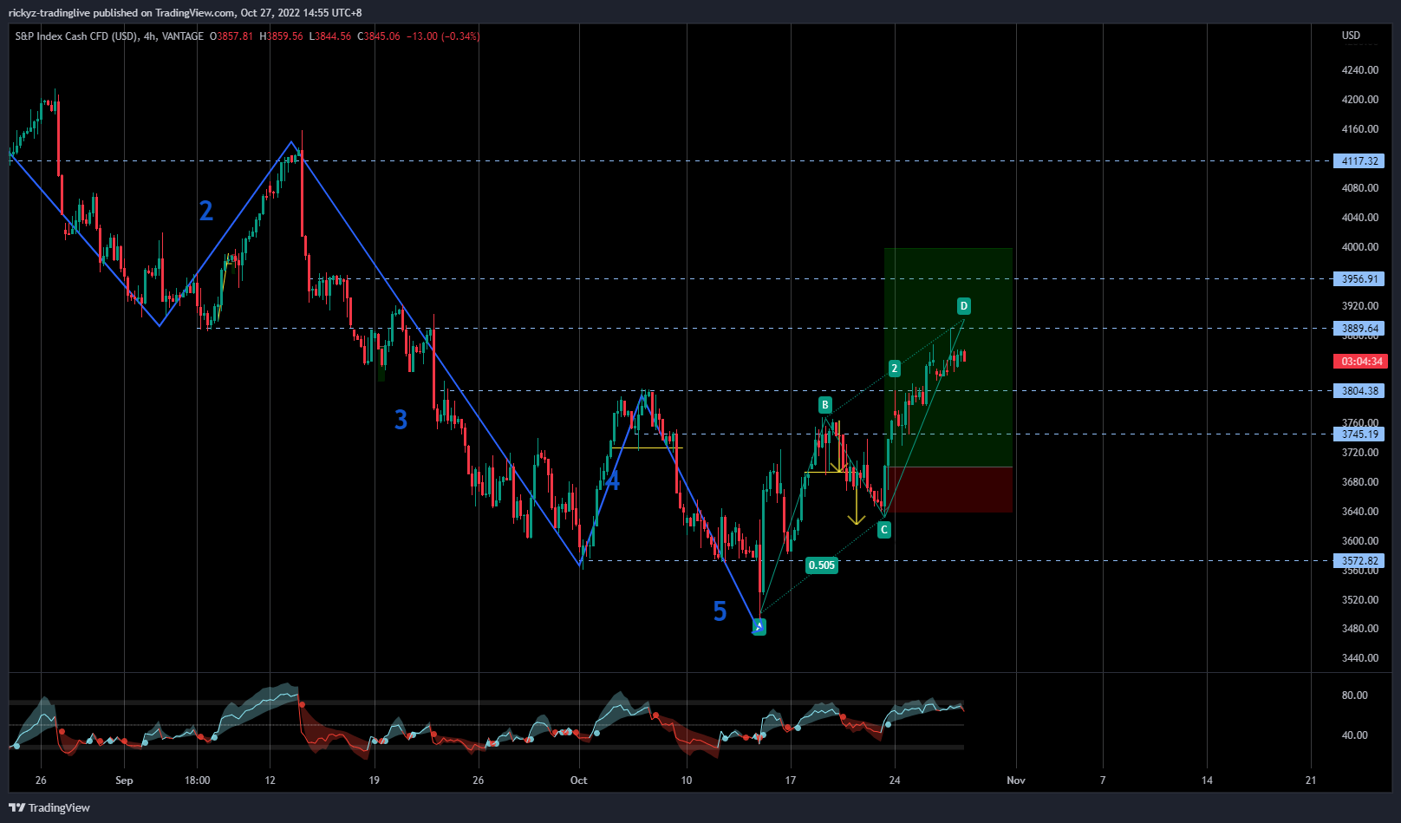Image resolution: width=1401 pixels, height=823 pixels.
Task: Click the dark red stop-loss zone
Action: [x=948, y=490]
